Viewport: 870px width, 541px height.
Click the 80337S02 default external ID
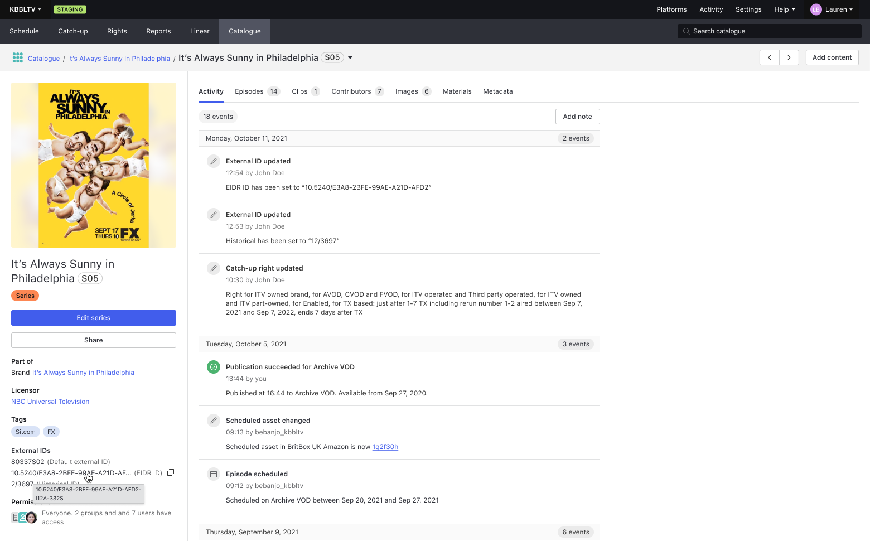[28, 462]
